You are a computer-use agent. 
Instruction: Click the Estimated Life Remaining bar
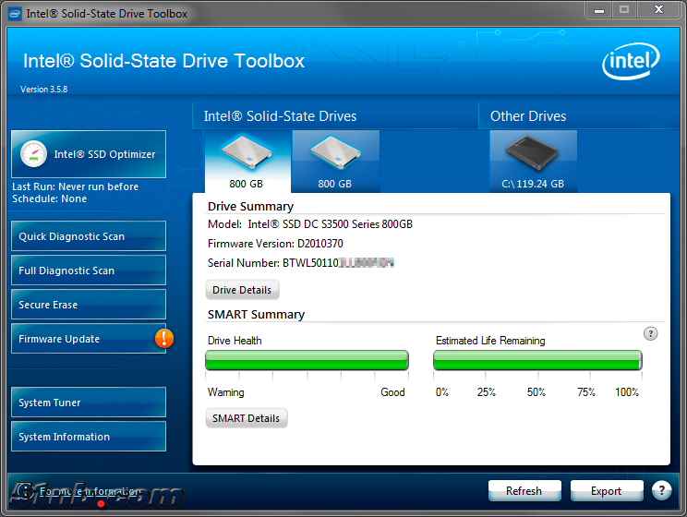[537, 360]
